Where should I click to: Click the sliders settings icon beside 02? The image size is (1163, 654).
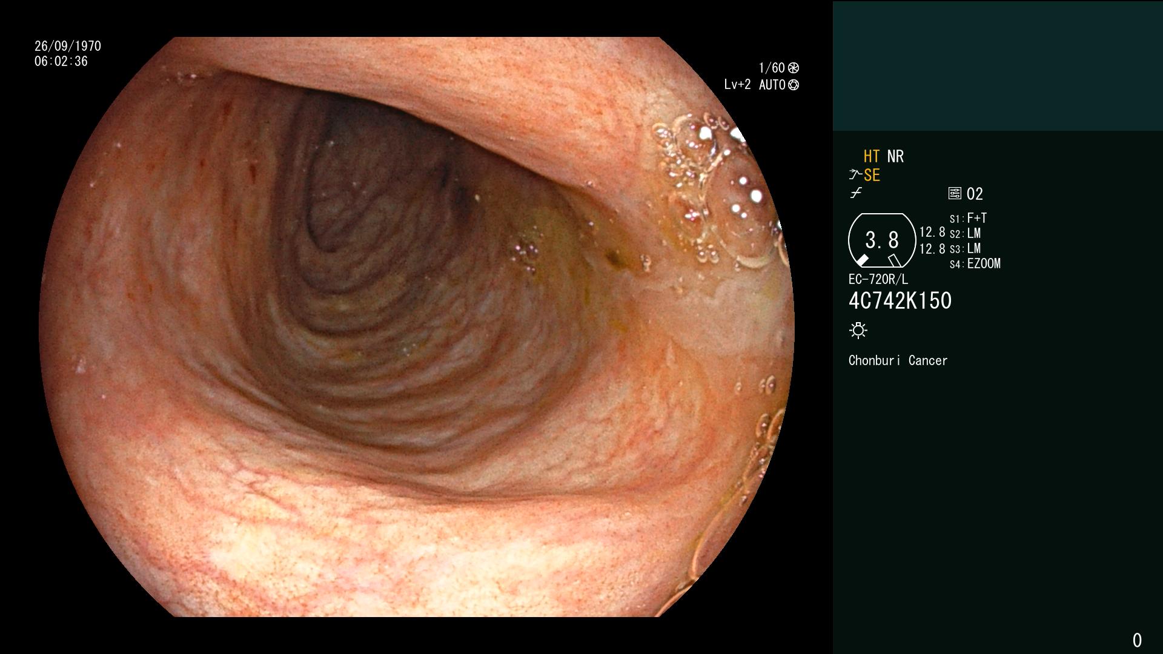[x=955, y=194]
